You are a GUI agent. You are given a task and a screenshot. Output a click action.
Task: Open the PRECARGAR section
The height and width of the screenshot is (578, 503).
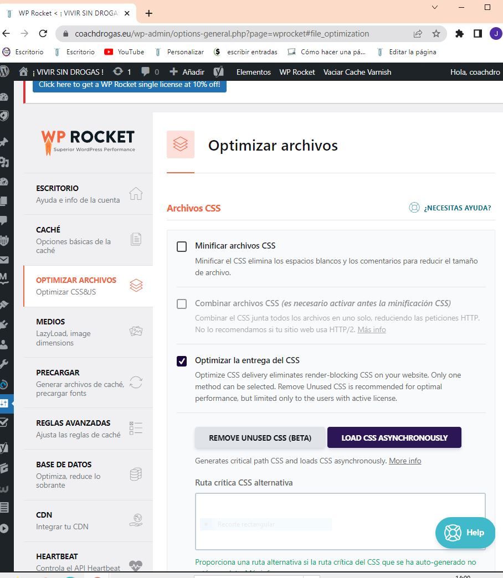88,383
